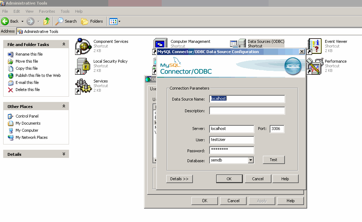
Task: Open My Network Places link
Action: (x=31, y=137)
